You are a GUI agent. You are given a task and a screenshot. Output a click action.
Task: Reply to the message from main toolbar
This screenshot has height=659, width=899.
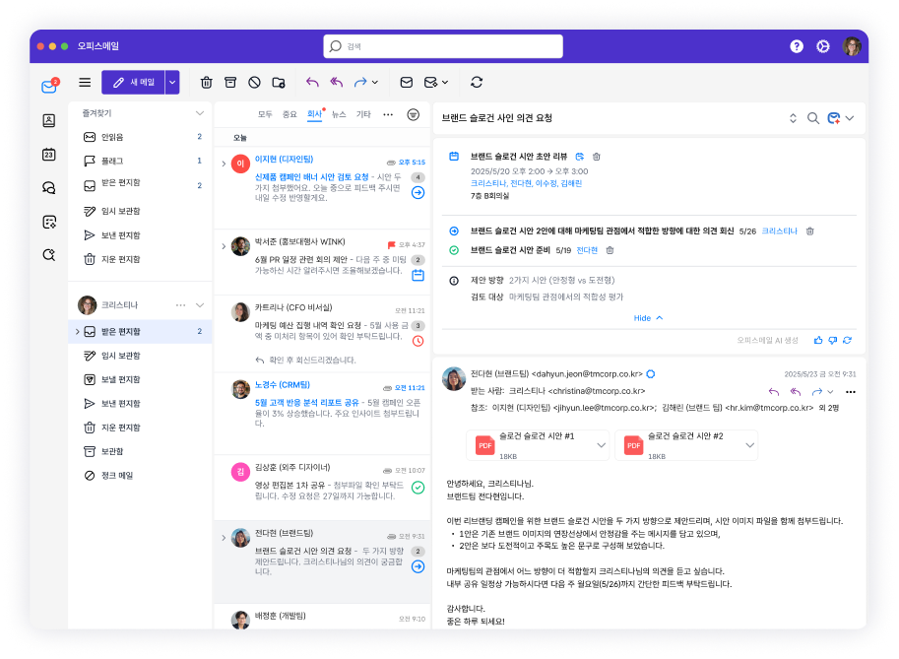click(x=312, y=83)
